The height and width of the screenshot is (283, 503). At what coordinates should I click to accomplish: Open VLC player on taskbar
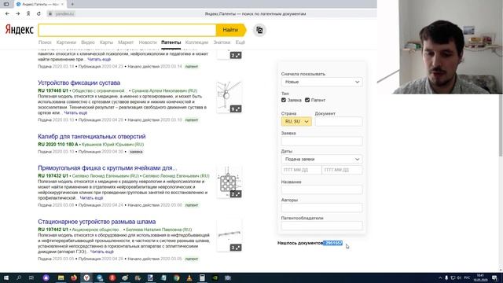point(189,277)
